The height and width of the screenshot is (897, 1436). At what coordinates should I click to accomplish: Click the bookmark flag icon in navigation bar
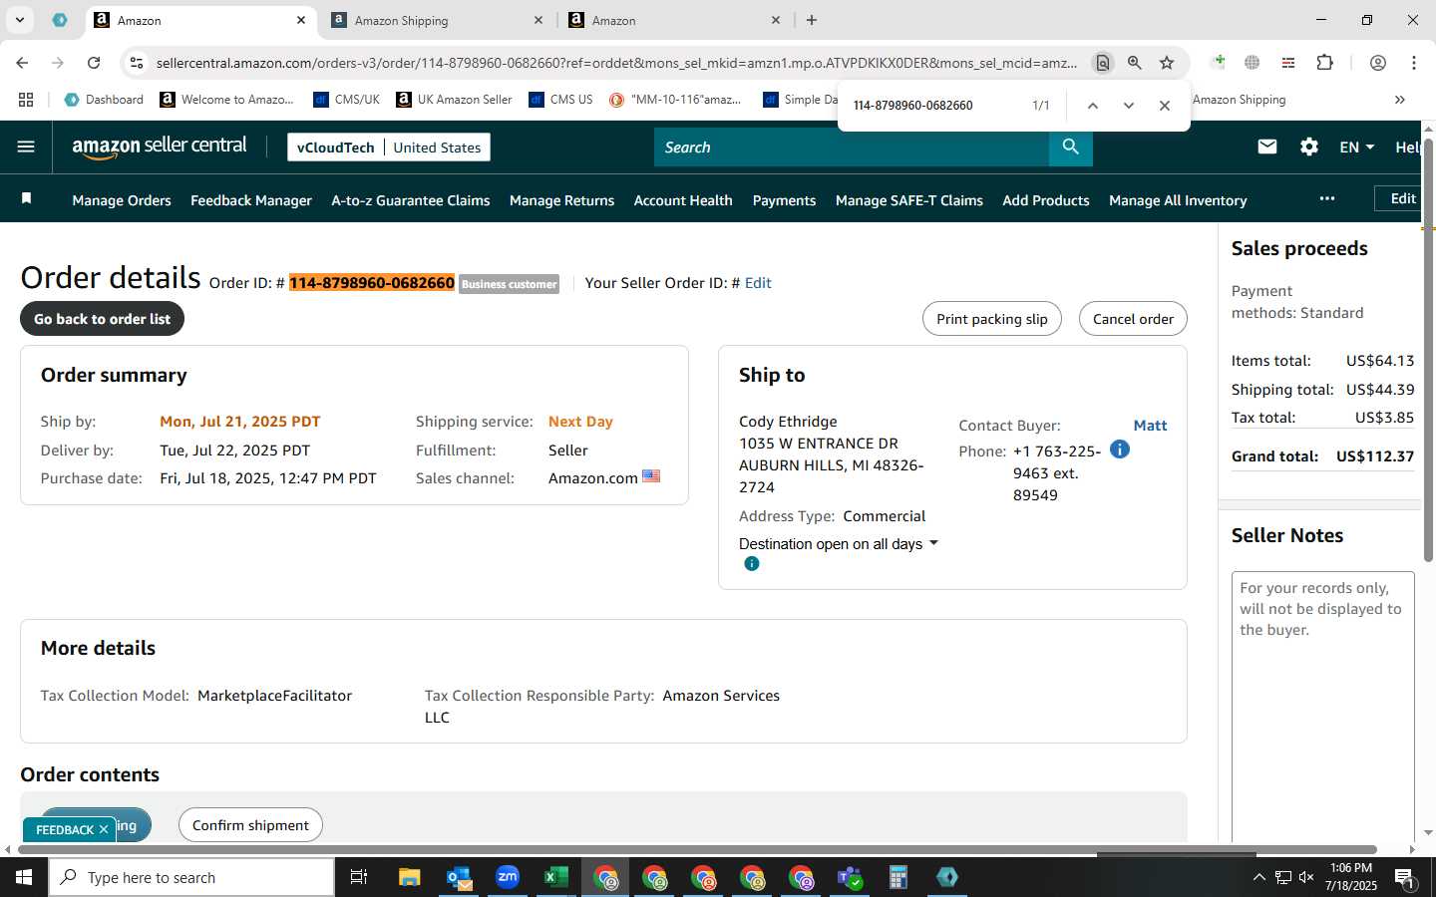(x=27, y=199)
